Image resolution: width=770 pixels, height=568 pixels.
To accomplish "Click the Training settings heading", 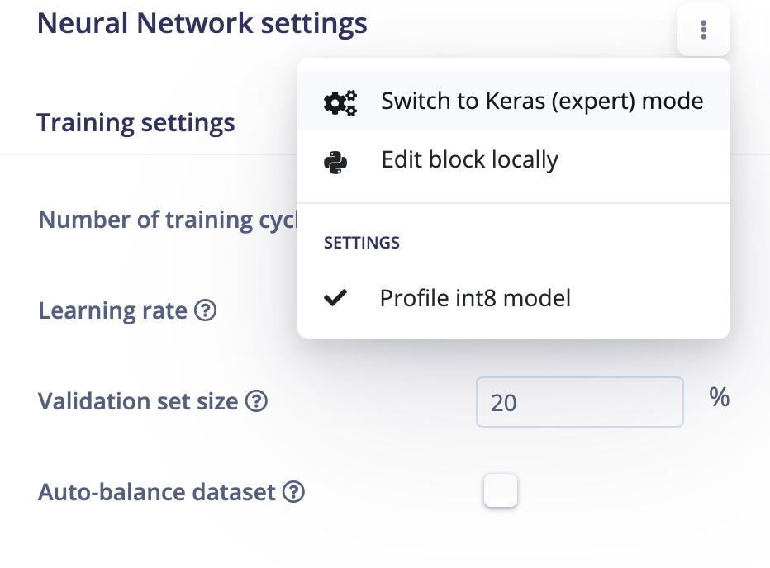I will [136, 123].
